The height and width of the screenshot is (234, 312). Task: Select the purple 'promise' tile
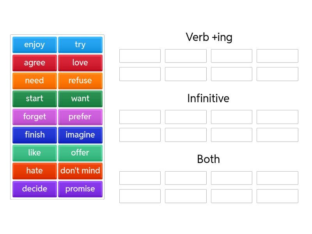(x=80, y=189)
